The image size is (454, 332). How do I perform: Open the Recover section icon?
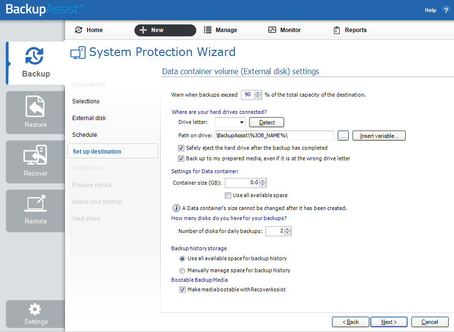tap(36, 156)
